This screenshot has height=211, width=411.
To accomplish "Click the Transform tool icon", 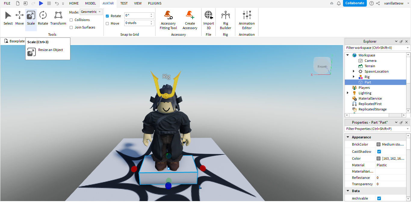I will 58,18.
